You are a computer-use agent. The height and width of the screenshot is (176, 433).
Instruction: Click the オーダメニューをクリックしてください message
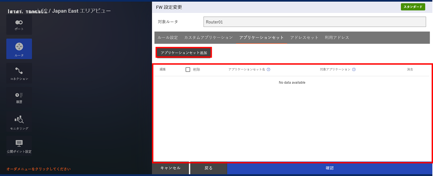coord(39,169)
